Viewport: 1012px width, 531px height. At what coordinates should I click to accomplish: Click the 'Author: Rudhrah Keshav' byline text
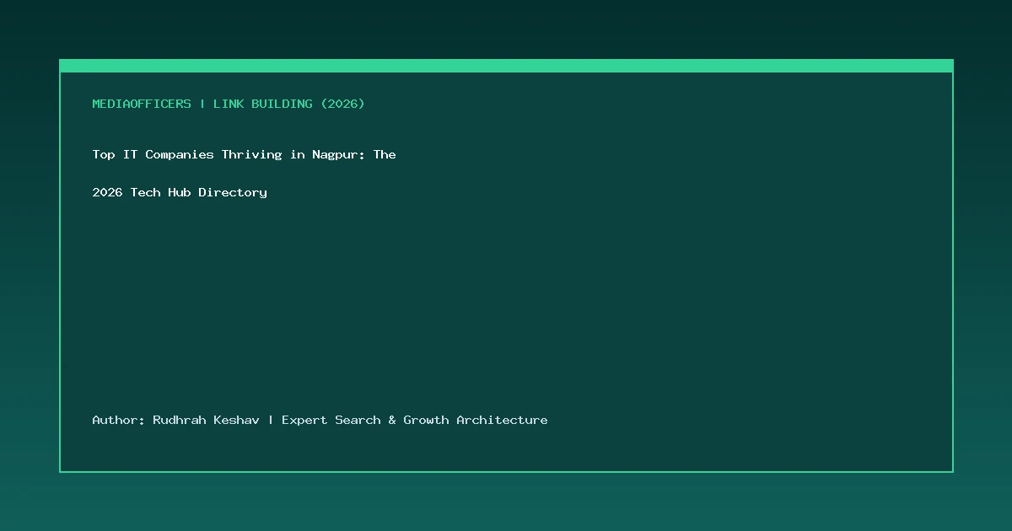175,420
